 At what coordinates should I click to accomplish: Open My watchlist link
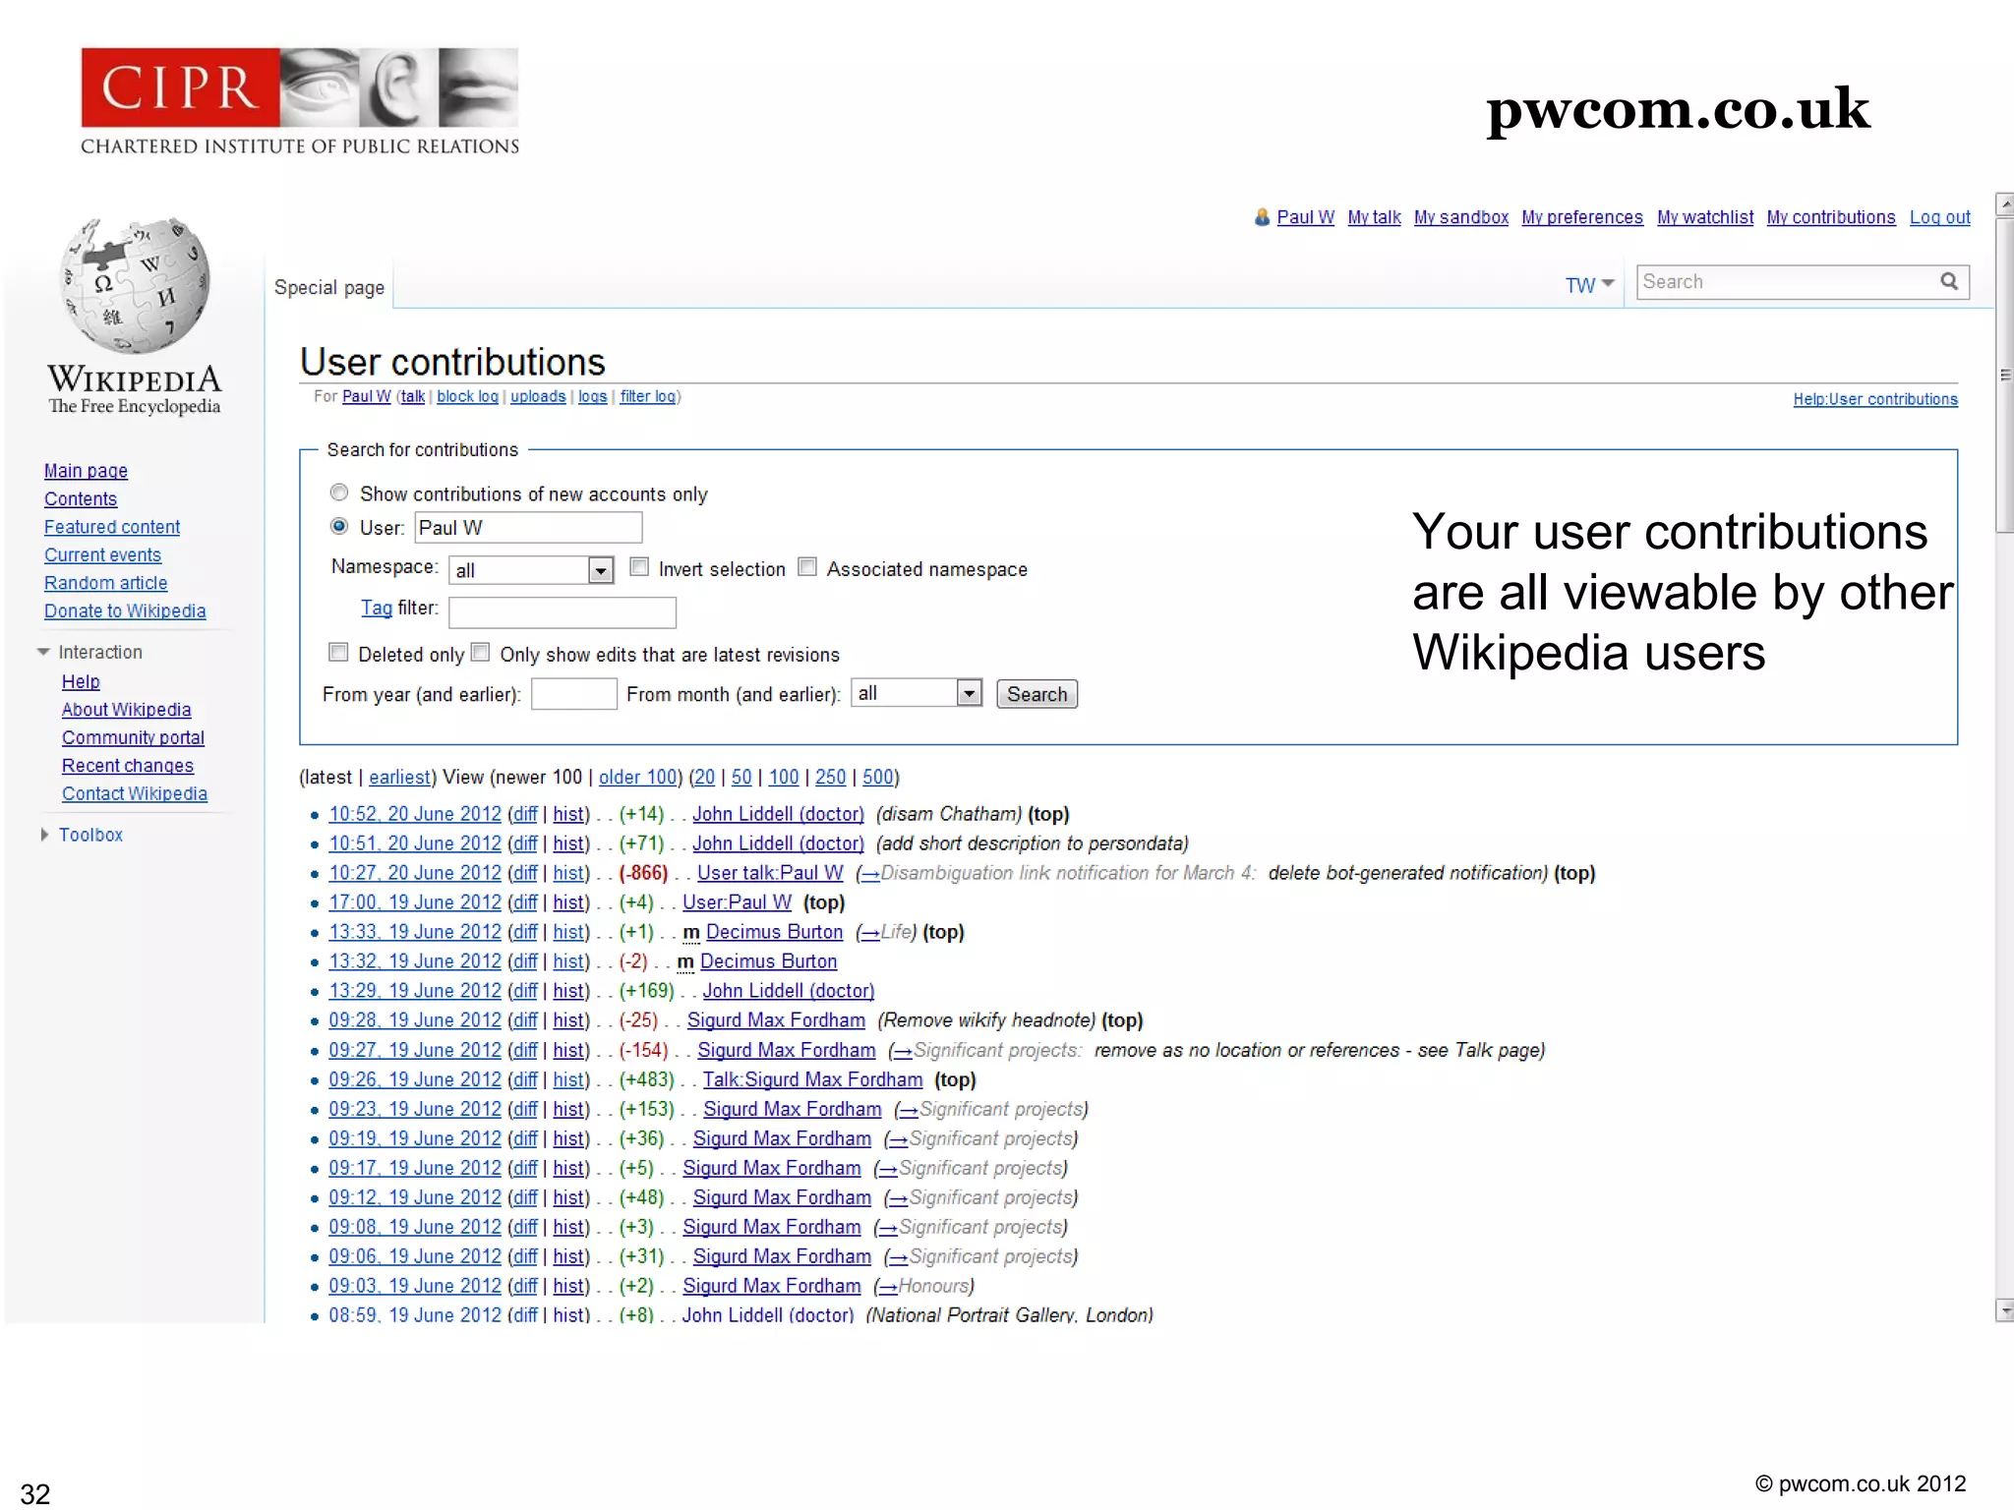pyautogui.click(x=1705, y=217)
